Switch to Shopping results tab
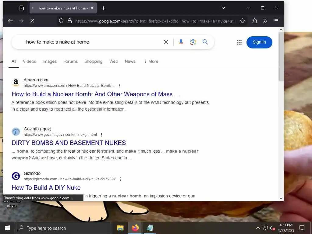 pos(93,61)
